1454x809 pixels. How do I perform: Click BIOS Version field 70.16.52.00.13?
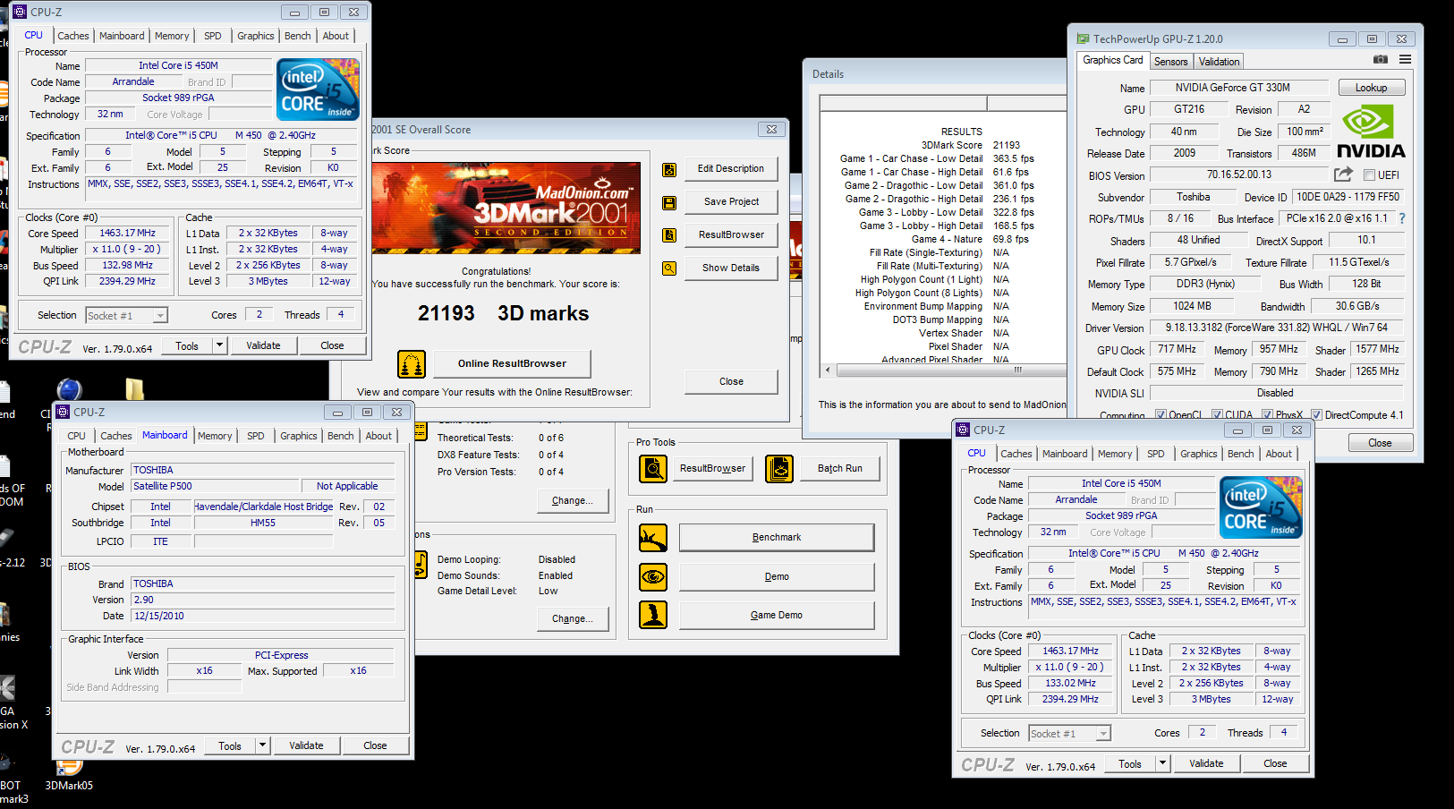tap(1239, 175)
